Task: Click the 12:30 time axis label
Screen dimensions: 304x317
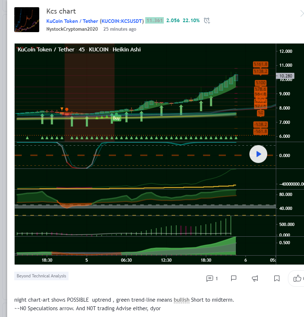Action: (x=166, y=260)
